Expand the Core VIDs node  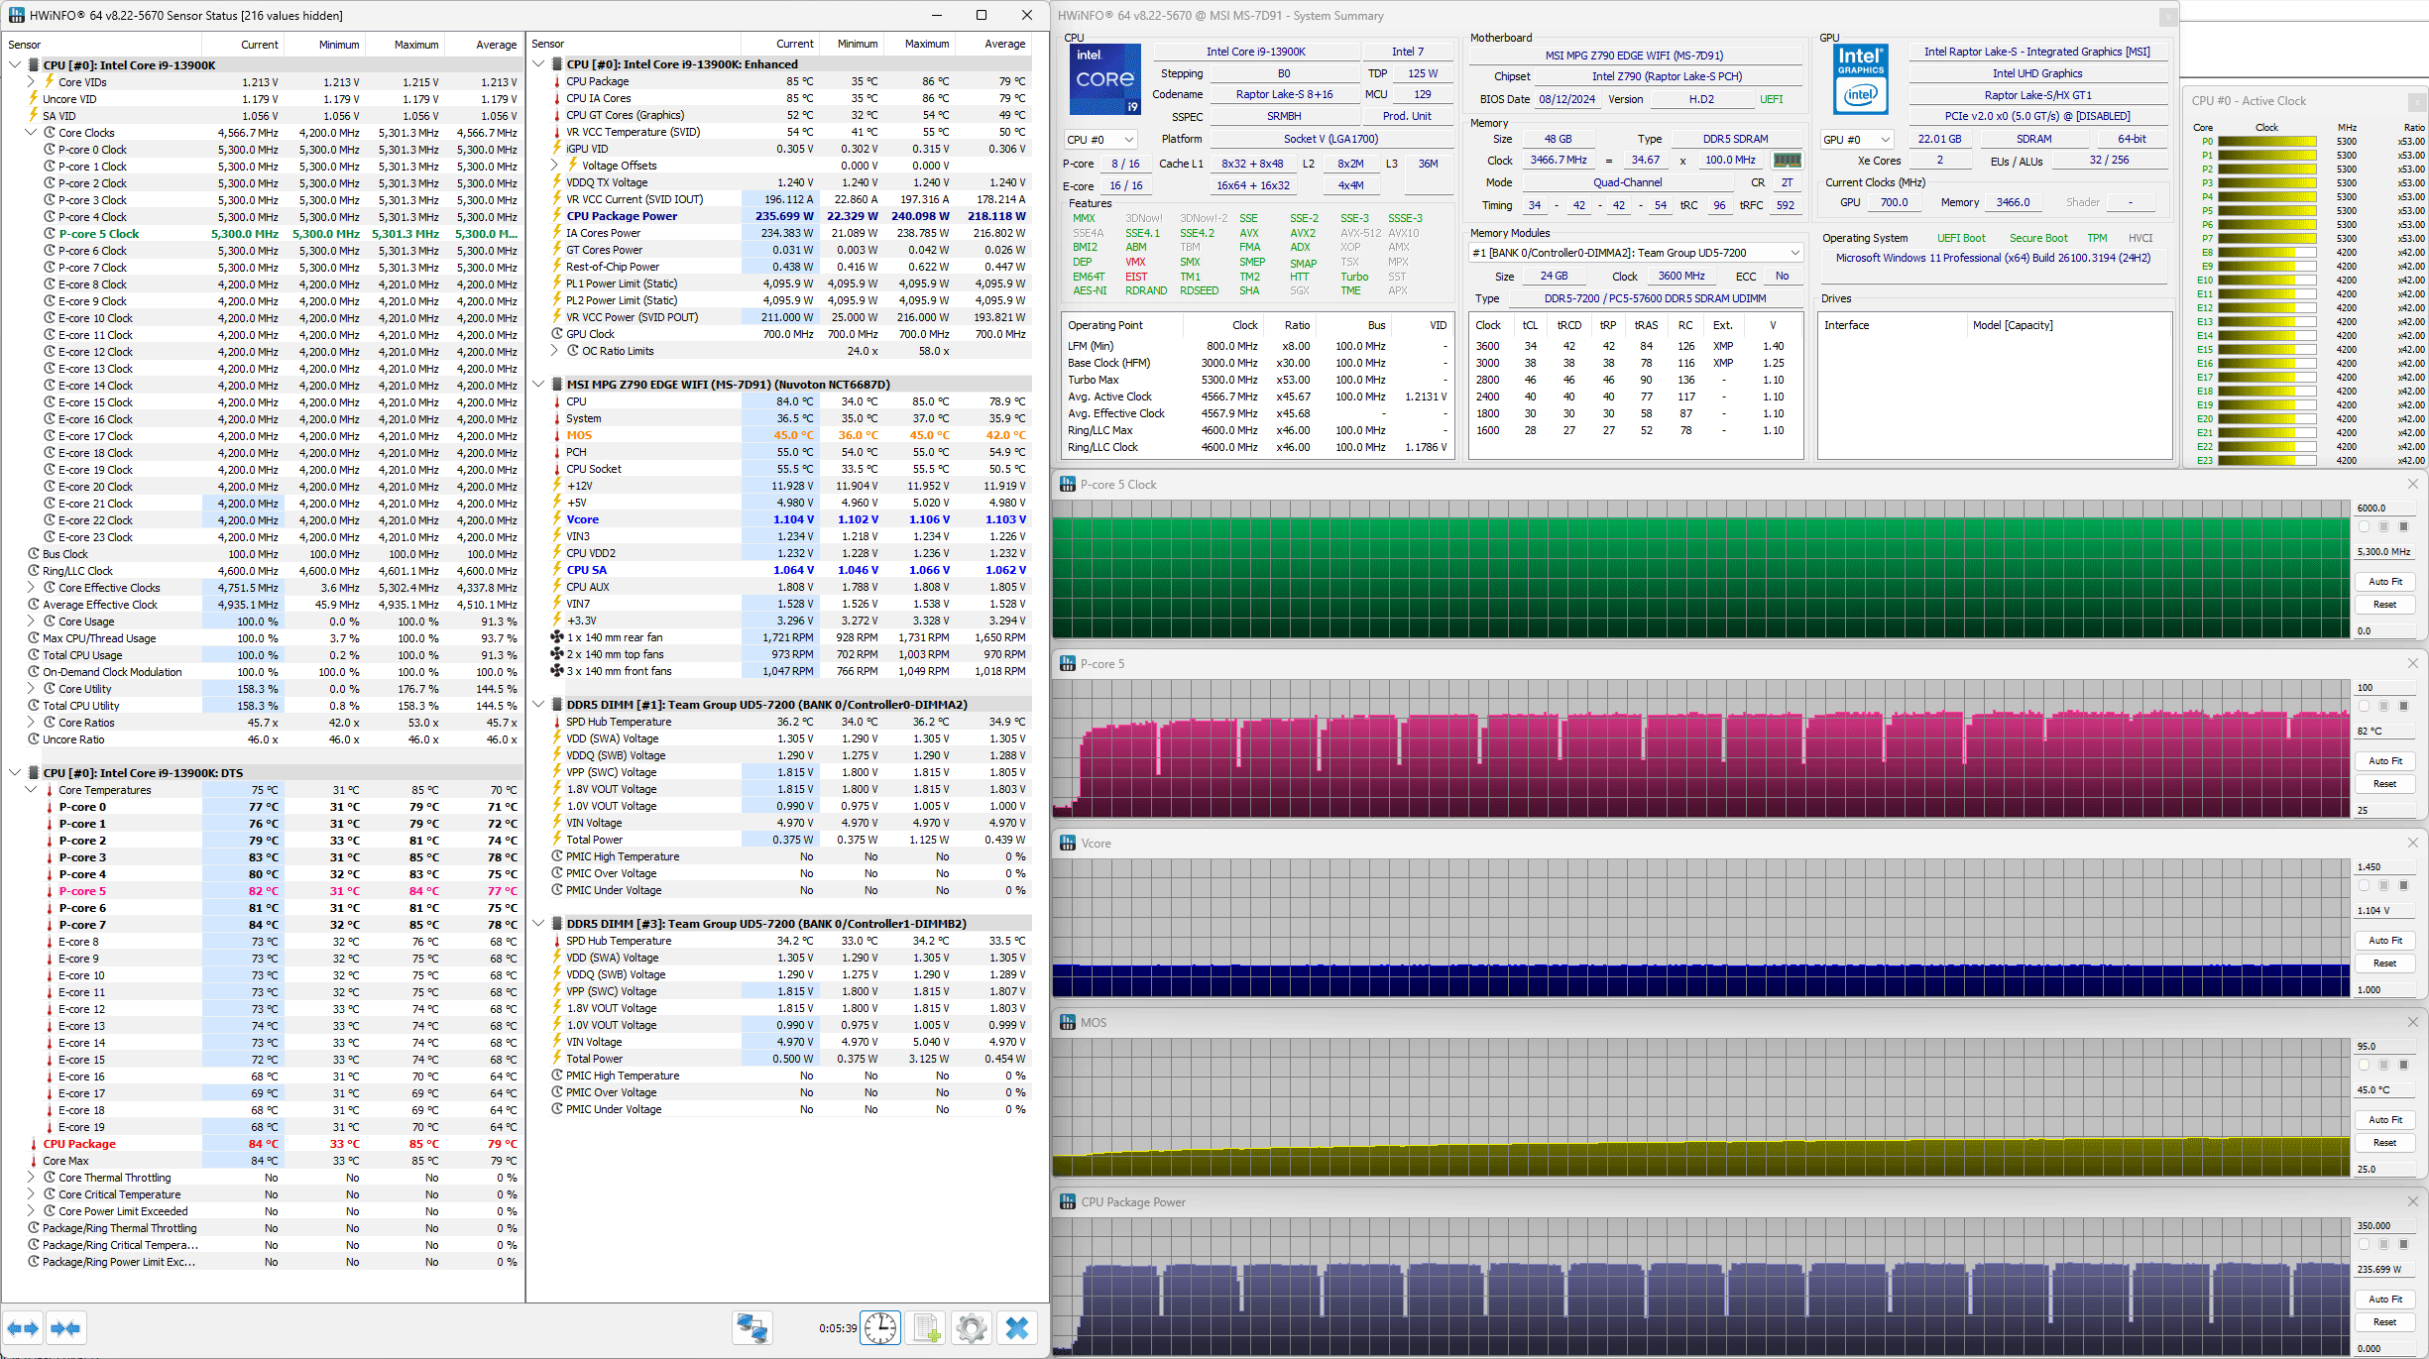click(31, 82)
